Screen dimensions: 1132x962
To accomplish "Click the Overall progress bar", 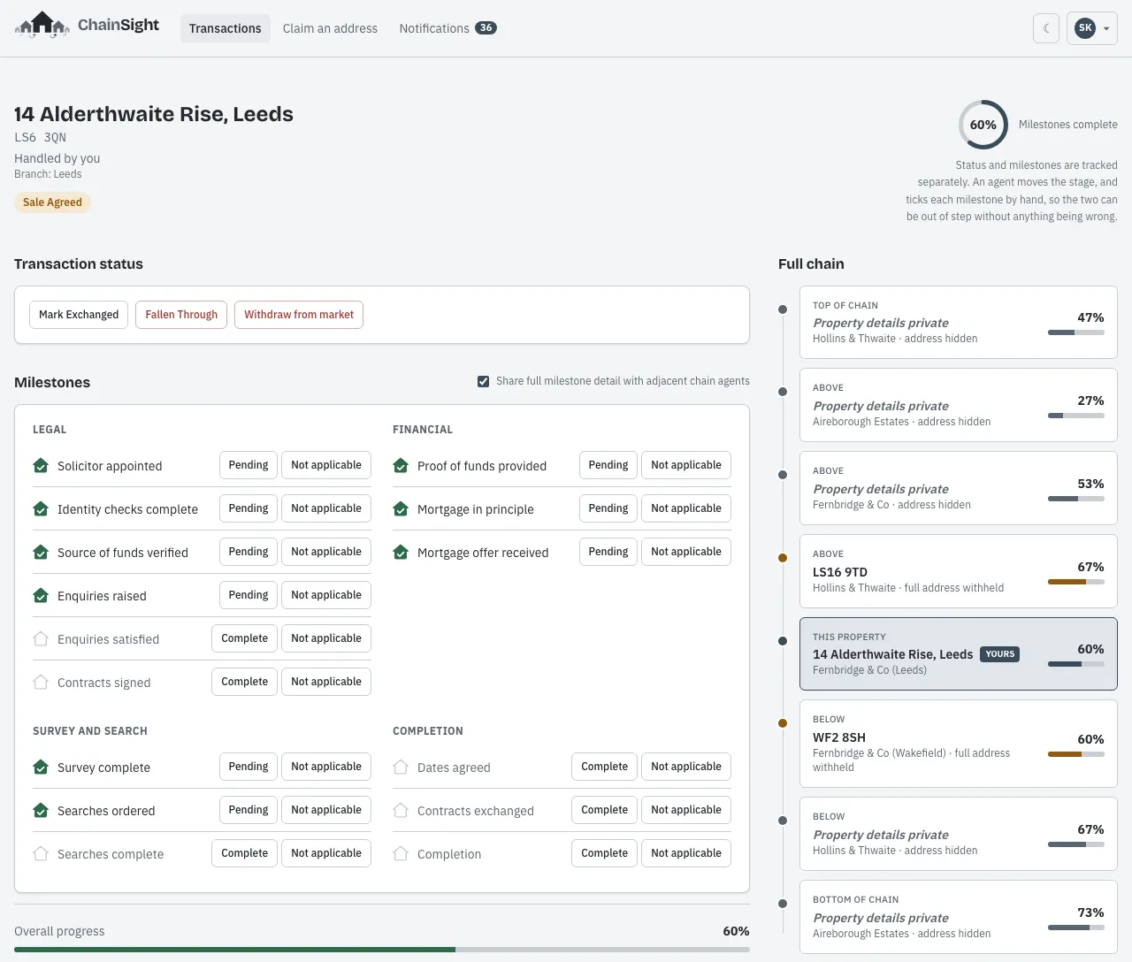I will [382, 950].
